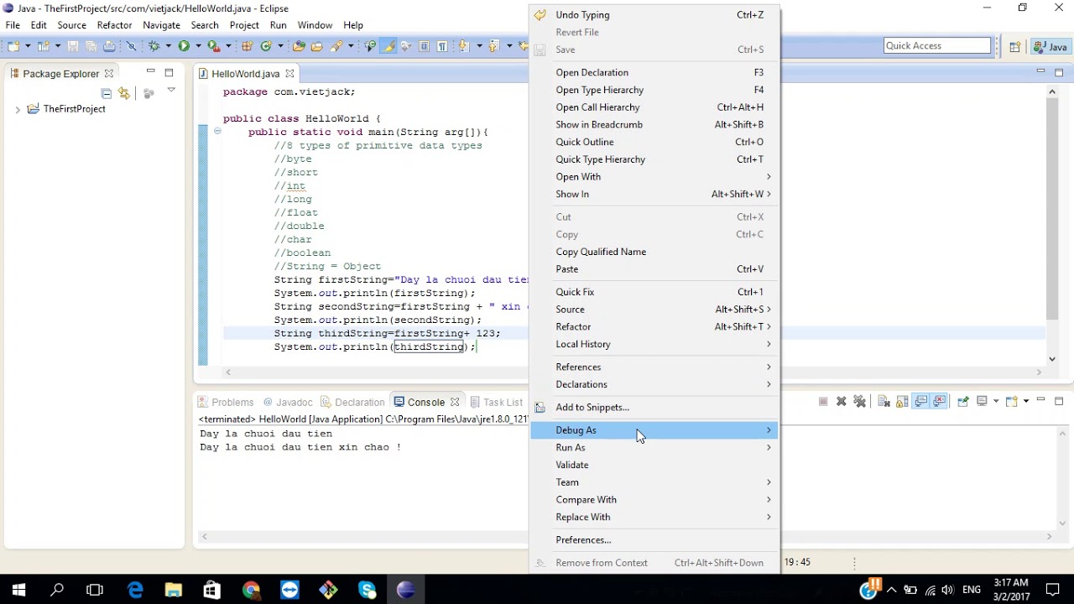Close the HelloWorld.java editor tab
Screen dimensions: 1074x604
click(289, 74)
